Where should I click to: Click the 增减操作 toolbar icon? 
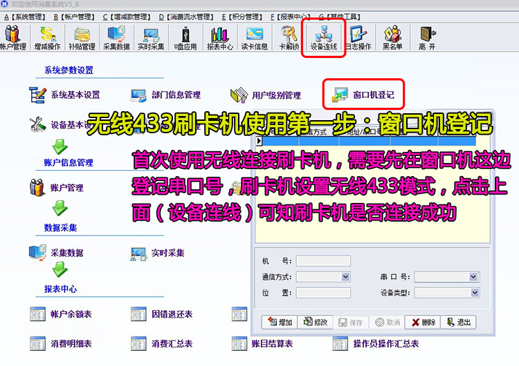pyautogui.click(x=47, y=37)
